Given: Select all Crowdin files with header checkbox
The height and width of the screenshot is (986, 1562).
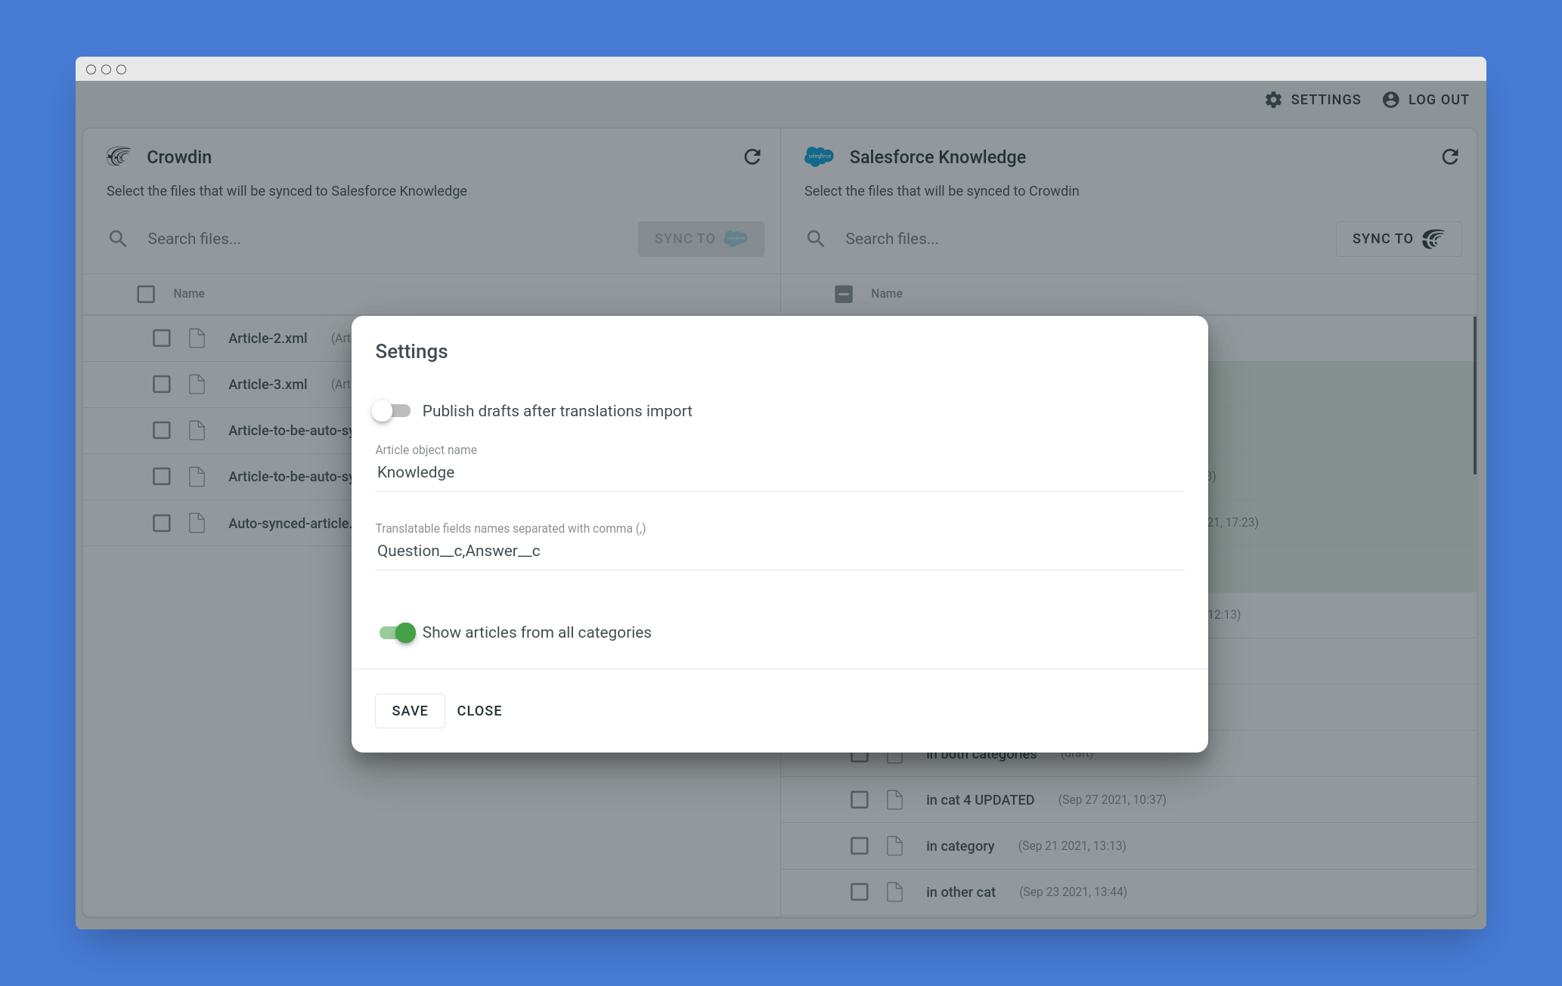Looking at the screenshot, I should [x=146, y=294].
